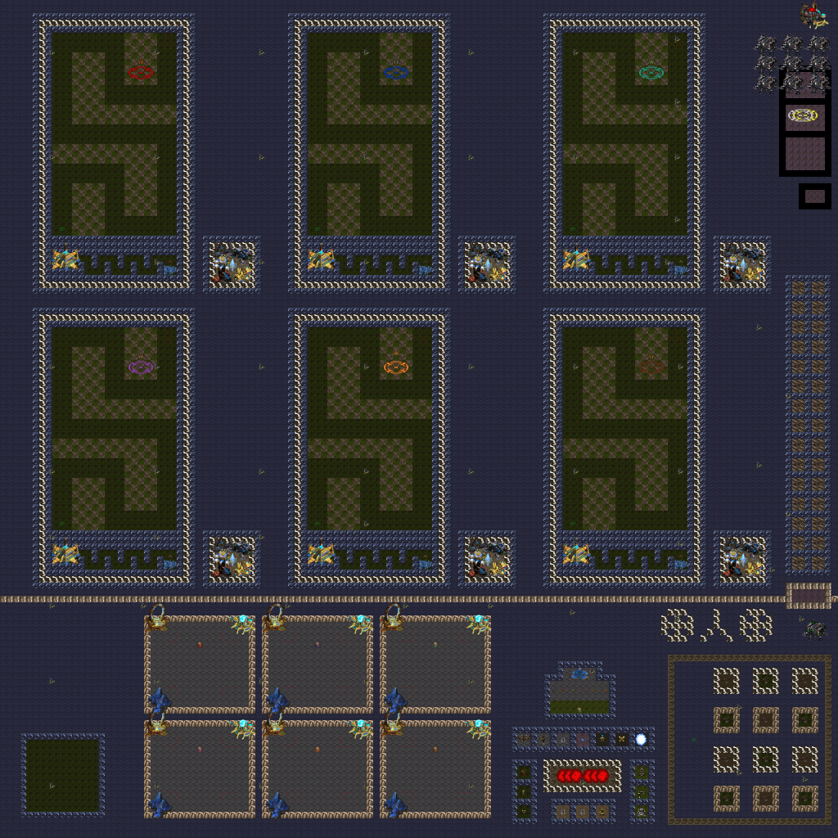Select the orange beacon in the bottom-middle maze
838x838 pixels.
coord(396,367)
